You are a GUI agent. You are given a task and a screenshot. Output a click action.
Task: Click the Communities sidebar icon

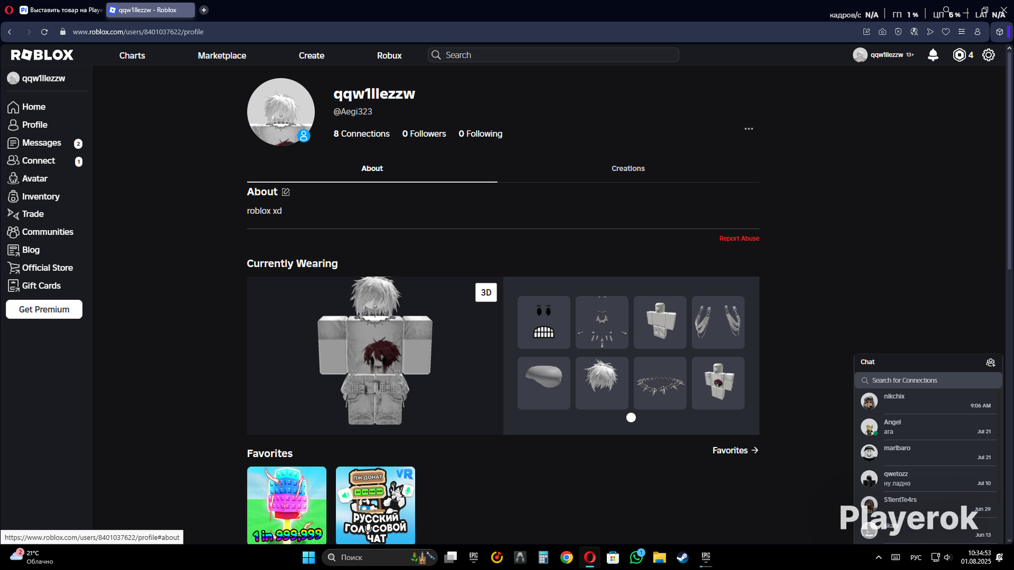[13, 232]
